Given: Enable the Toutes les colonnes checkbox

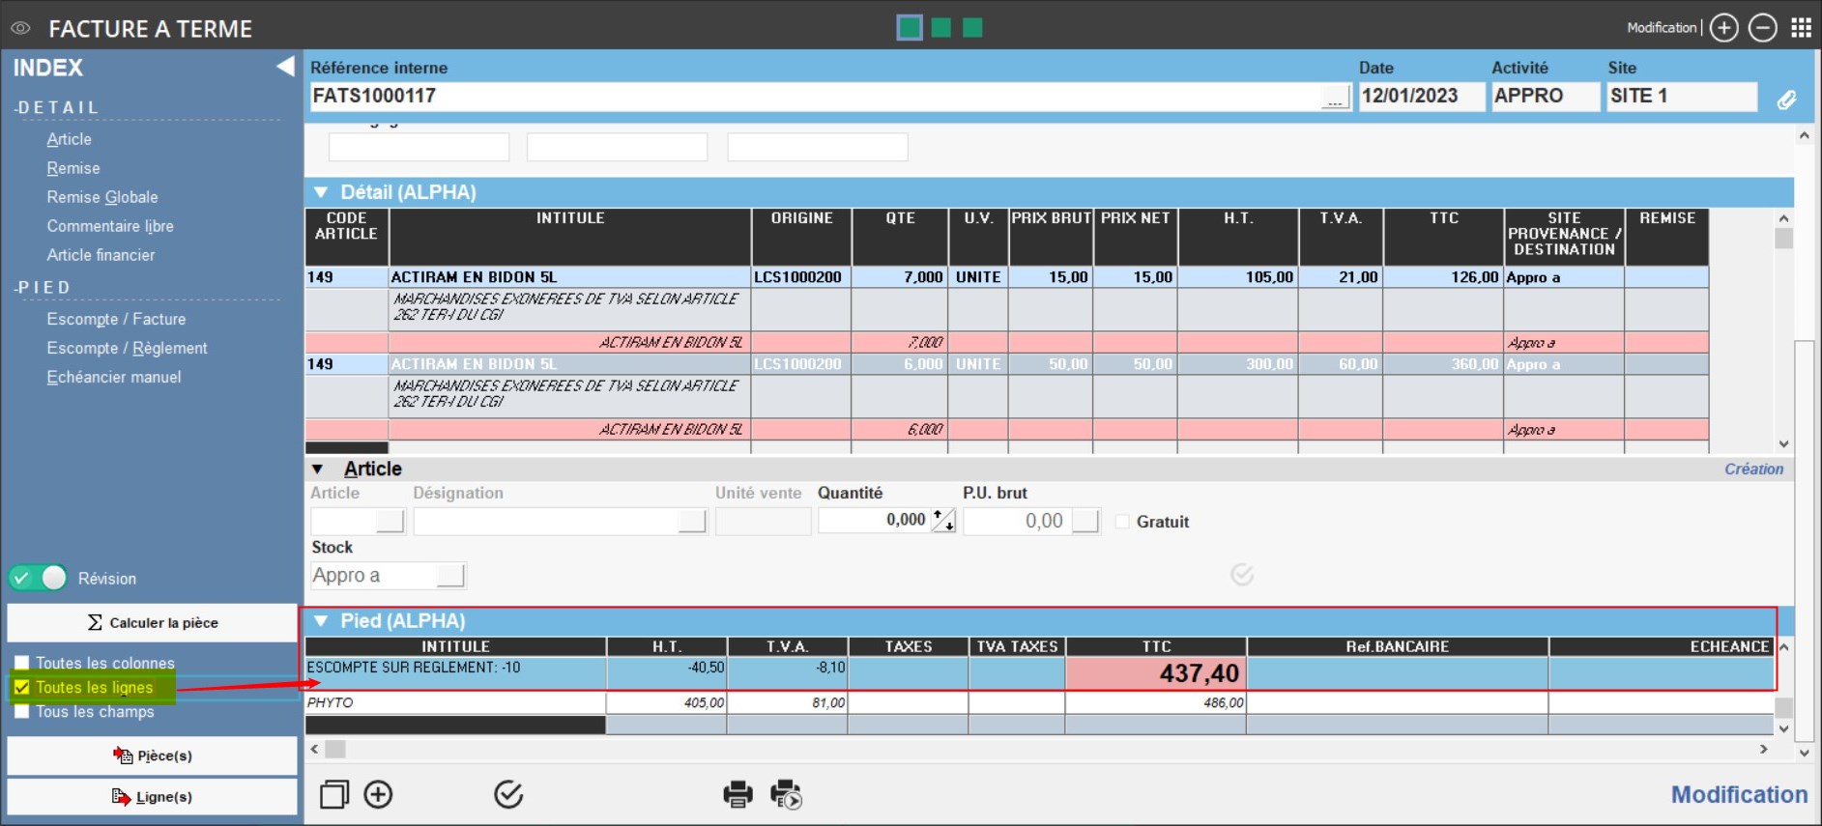Looking at the screenshot, I should click(x=22, y=663).
